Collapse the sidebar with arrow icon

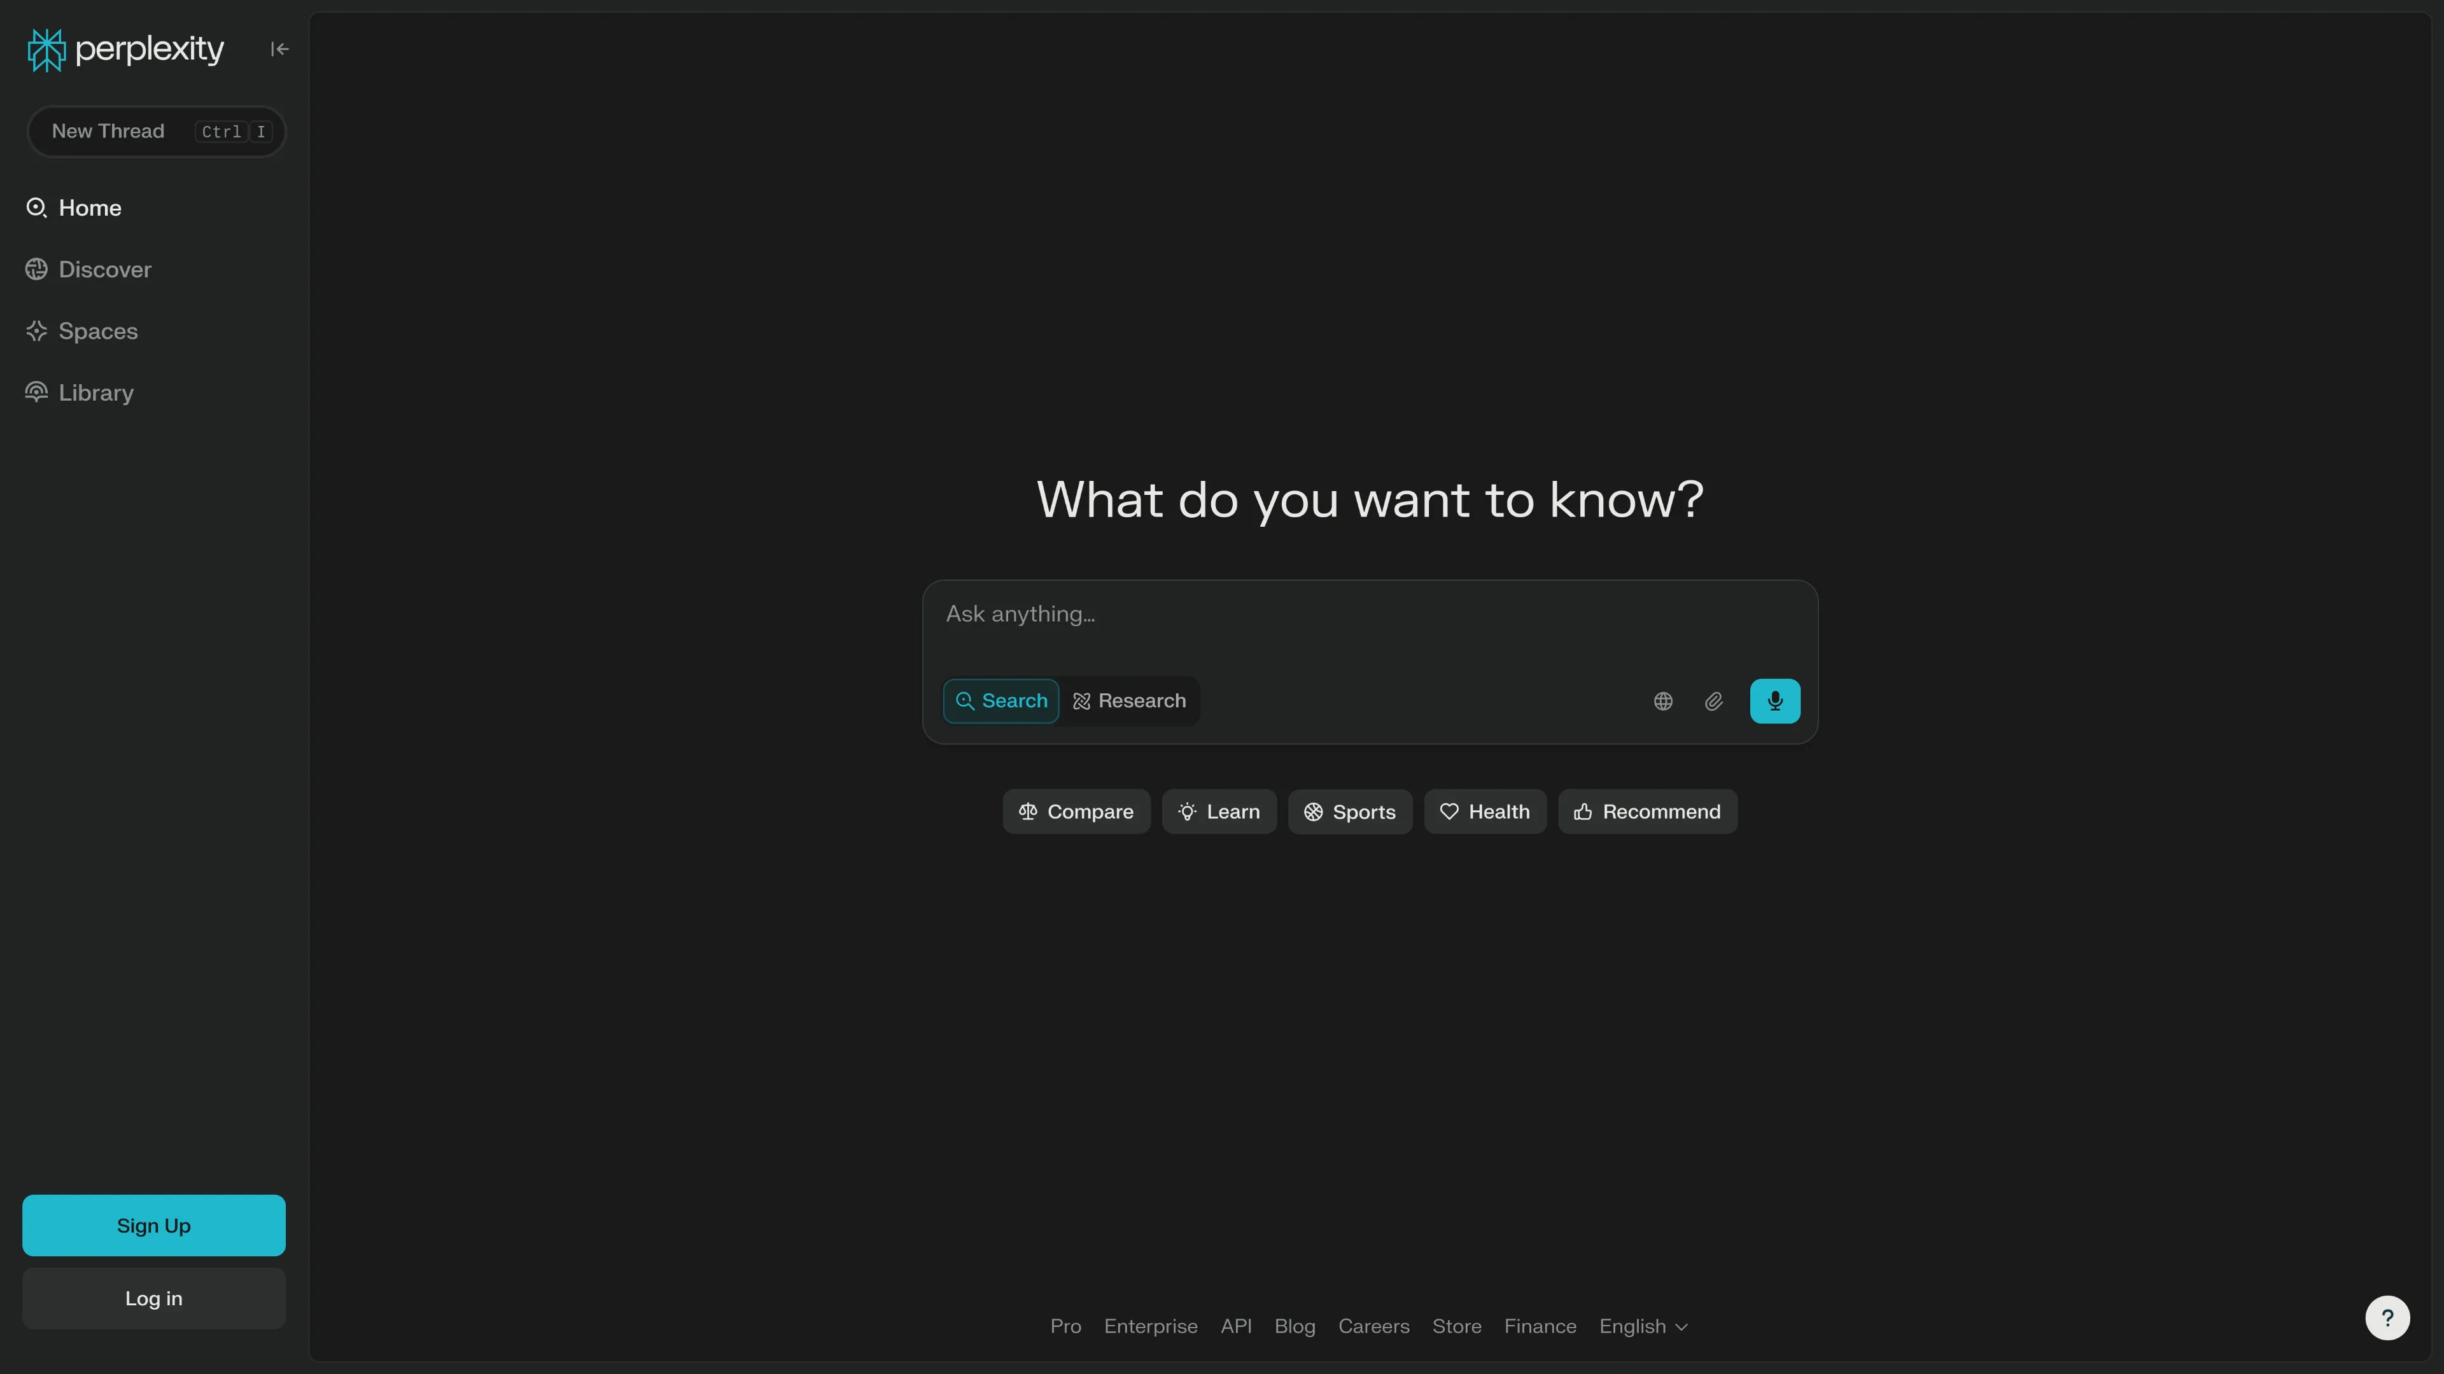tap(279, 50)
